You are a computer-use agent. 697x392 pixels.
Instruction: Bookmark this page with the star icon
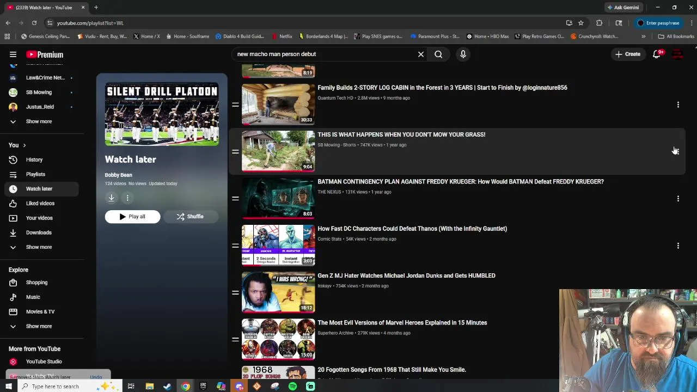tap(581, 23)
